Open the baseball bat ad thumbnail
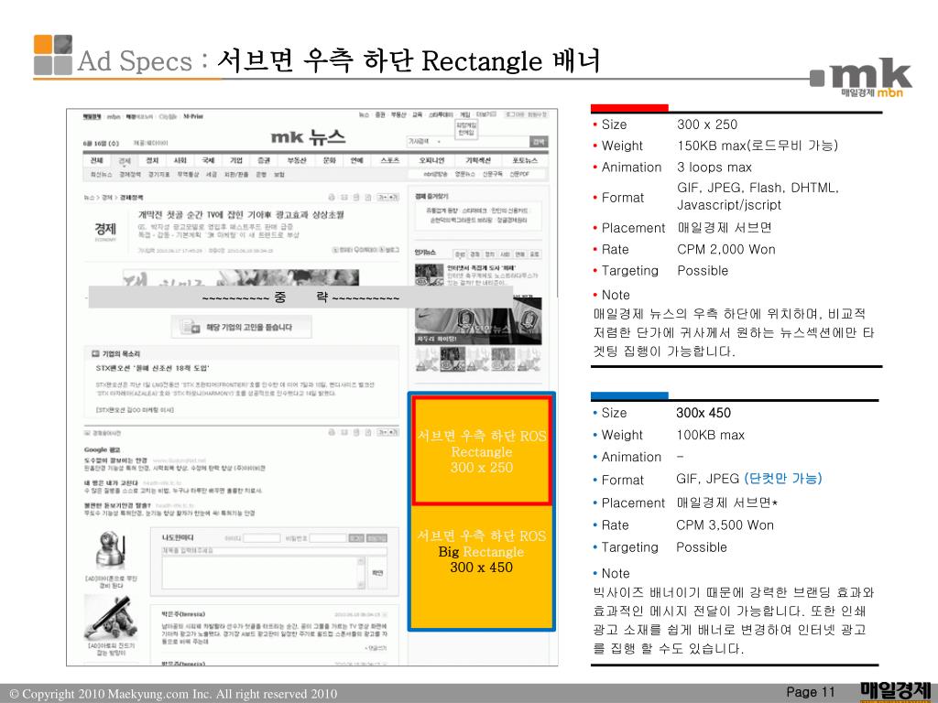 111,619
